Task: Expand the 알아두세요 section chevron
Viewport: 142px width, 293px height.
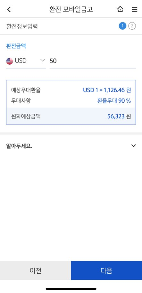Action: click(x=133, y=146)
